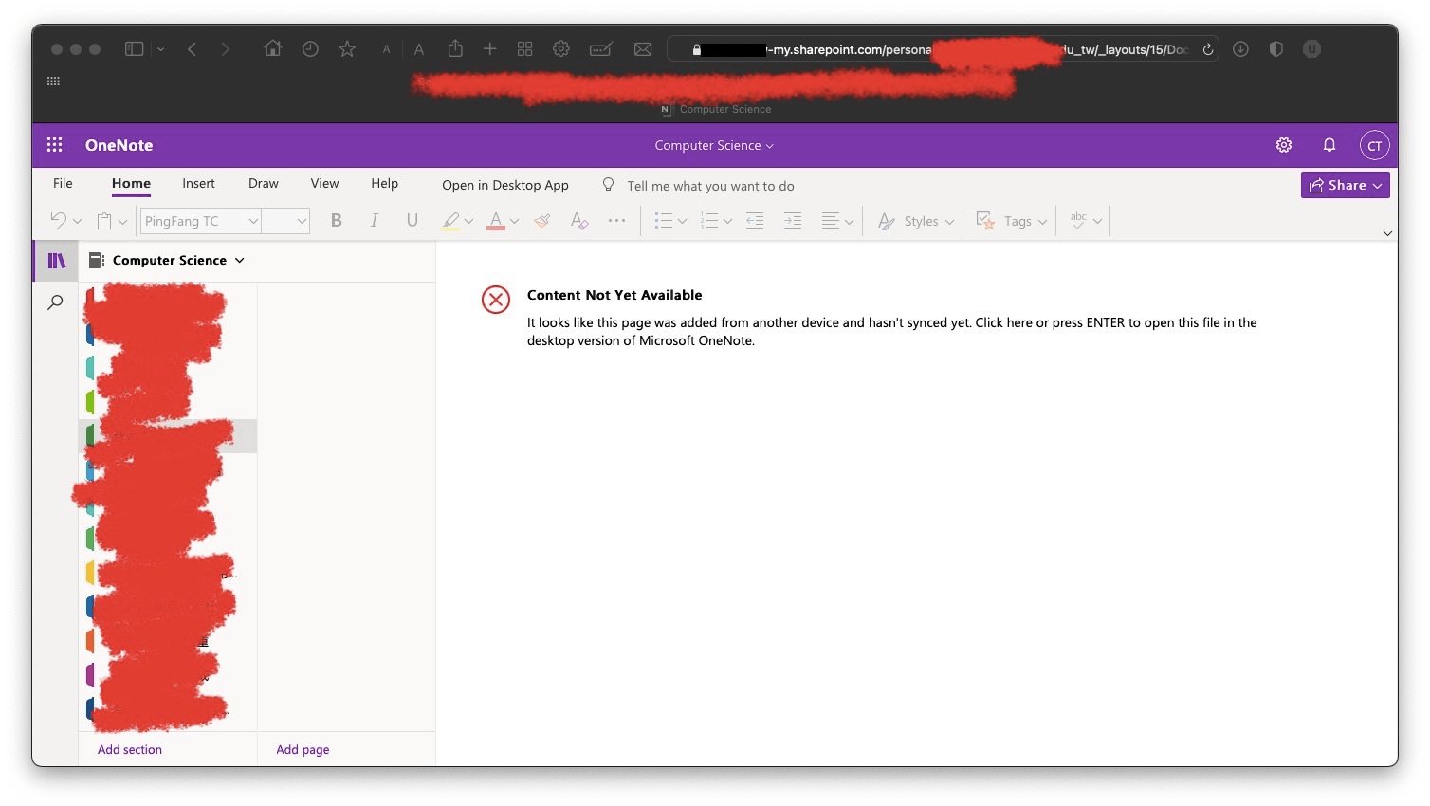Screen dimensions: 1430x806
Task: Click the spelling check abc icon
Action: coord(1078,220)
